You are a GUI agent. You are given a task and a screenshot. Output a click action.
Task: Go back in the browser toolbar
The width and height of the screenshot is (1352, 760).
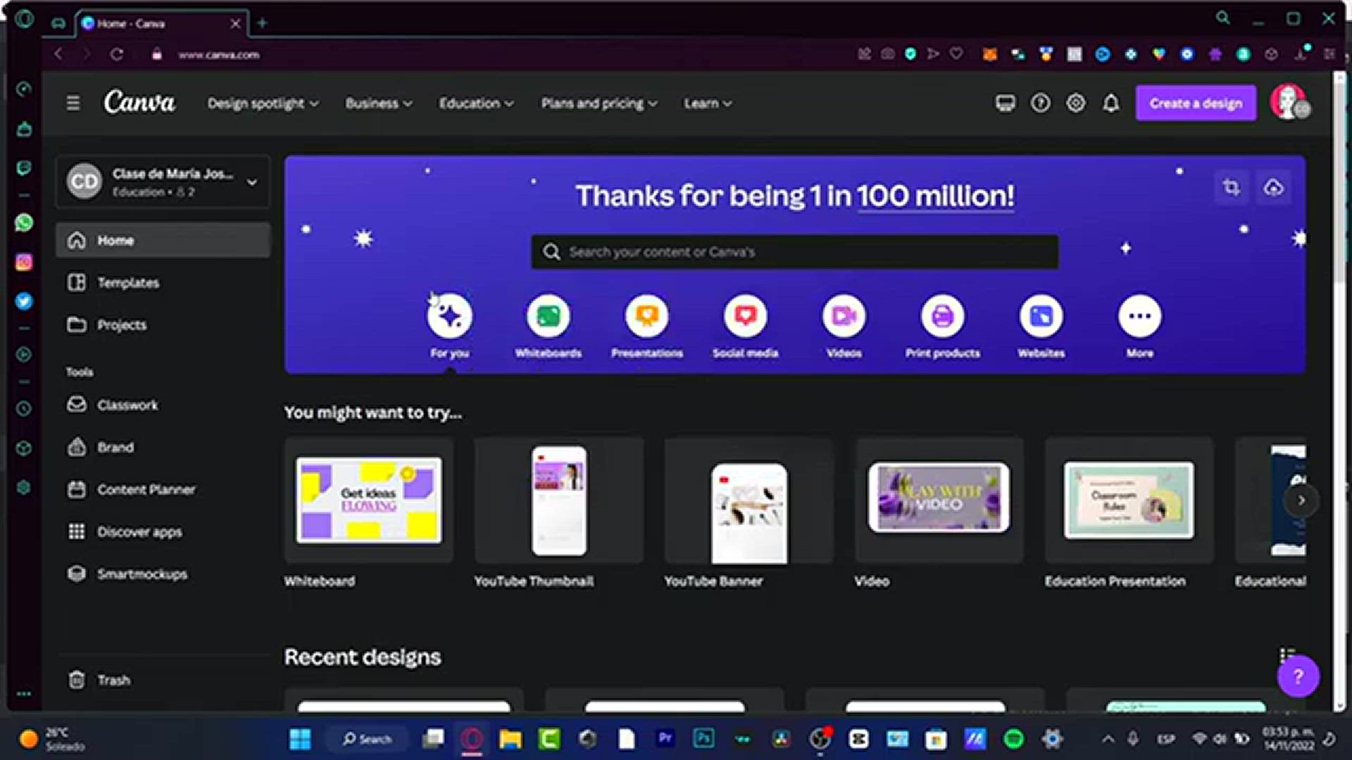pos(58,54)
